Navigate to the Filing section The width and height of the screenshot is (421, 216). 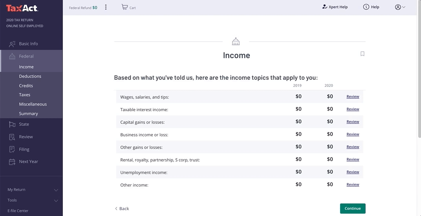coord(24,149)
